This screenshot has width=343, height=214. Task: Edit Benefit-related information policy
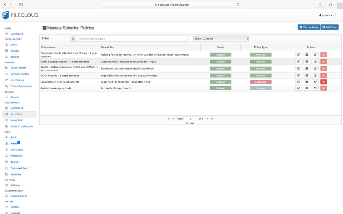(298, 68)
